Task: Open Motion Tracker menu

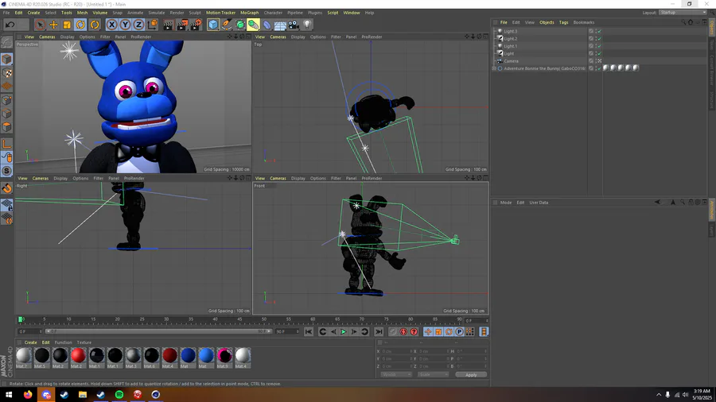Action: 220,13
